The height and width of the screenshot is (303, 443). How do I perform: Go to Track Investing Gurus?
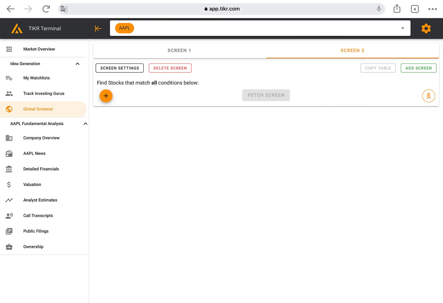tap(43, 94)
